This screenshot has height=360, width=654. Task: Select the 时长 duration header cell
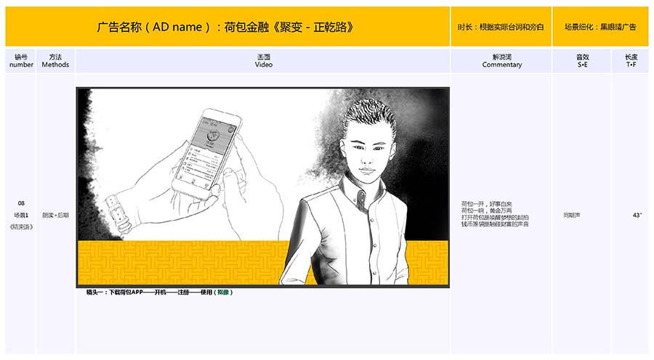501,27
